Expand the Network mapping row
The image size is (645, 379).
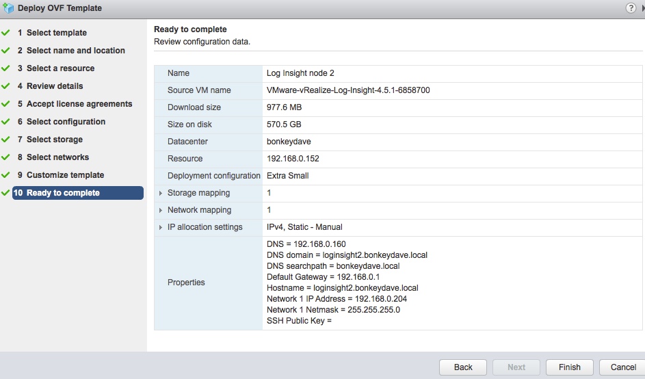[x=161, y=210]
